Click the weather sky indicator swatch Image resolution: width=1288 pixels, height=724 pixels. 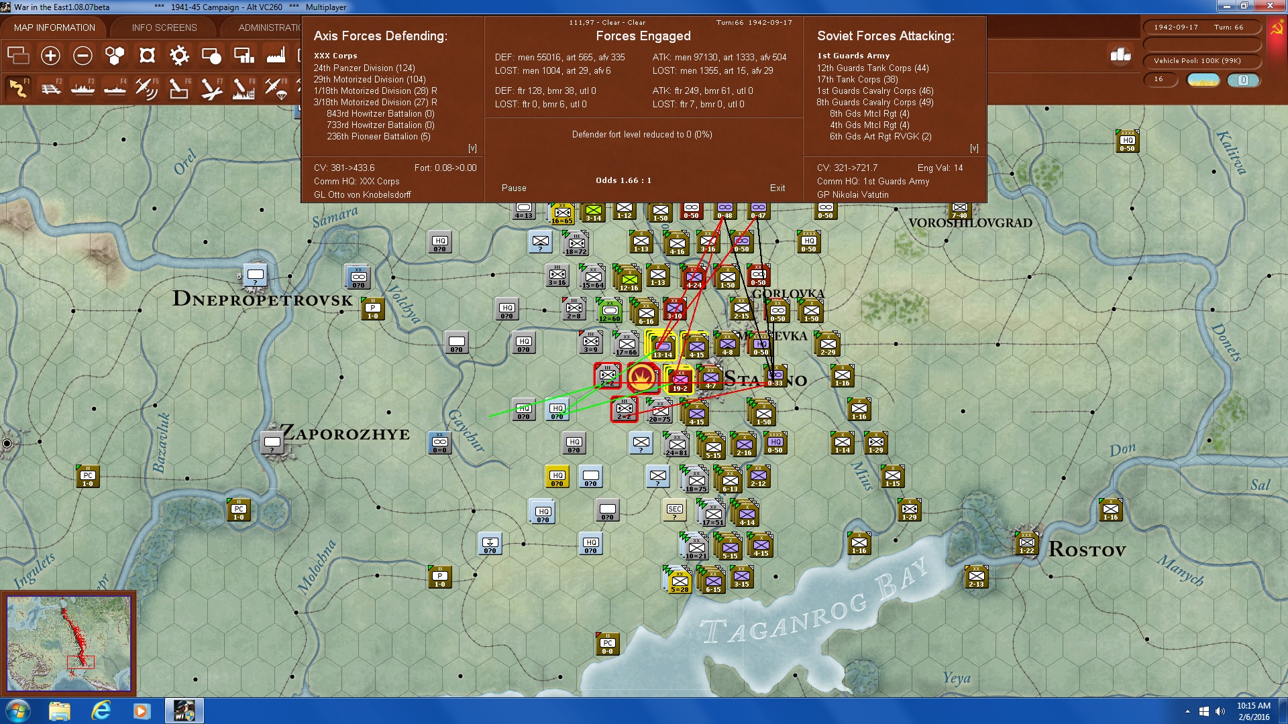pos(1203,80)
